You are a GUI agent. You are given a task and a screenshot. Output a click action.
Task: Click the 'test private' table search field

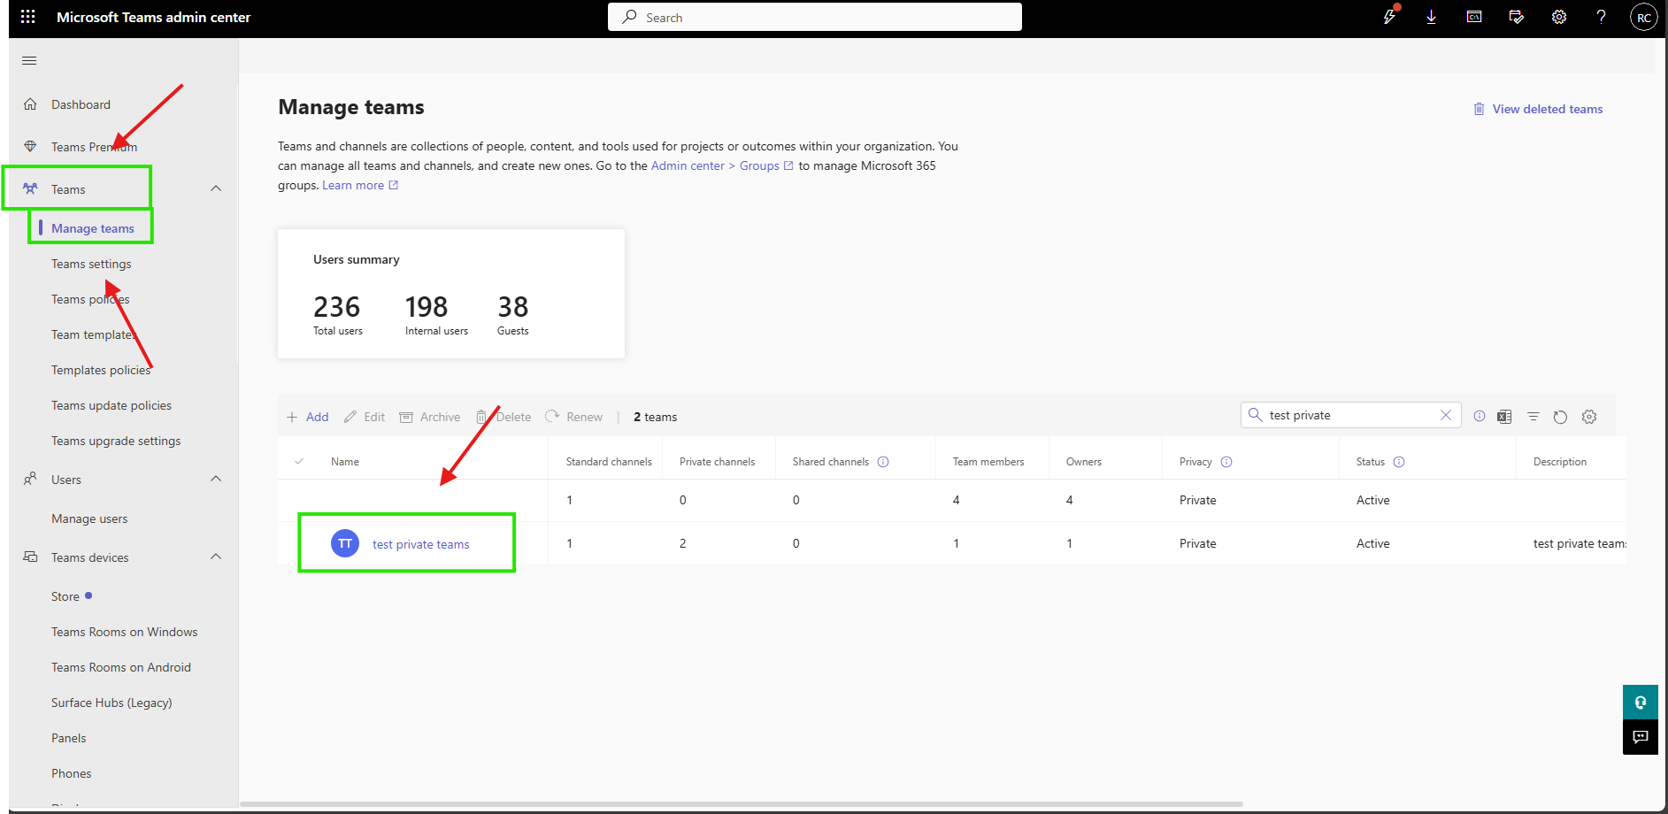pos(1349,415)
